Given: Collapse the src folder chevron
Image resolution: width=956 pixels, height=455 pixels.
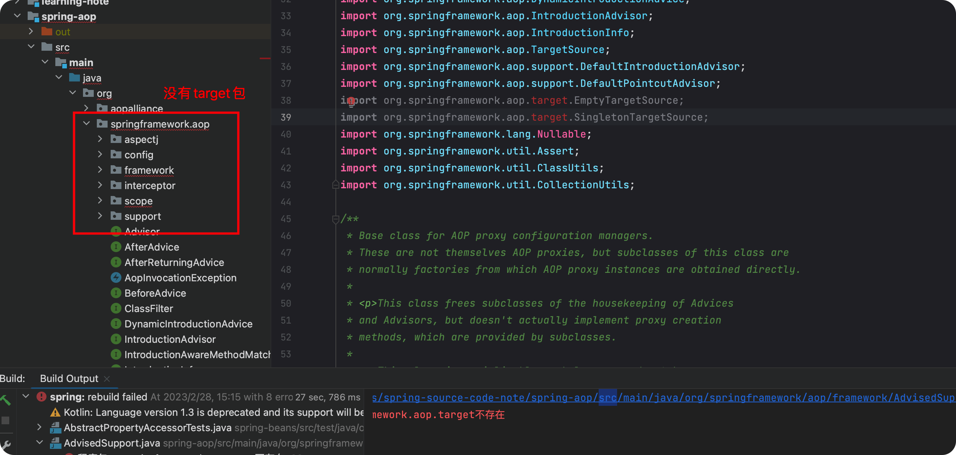Looking at the screenshot, I should 31,46.
